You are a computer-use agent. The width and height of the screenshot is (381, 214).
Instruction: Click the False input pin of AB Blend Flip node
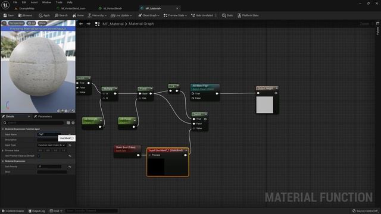point(193,98)
